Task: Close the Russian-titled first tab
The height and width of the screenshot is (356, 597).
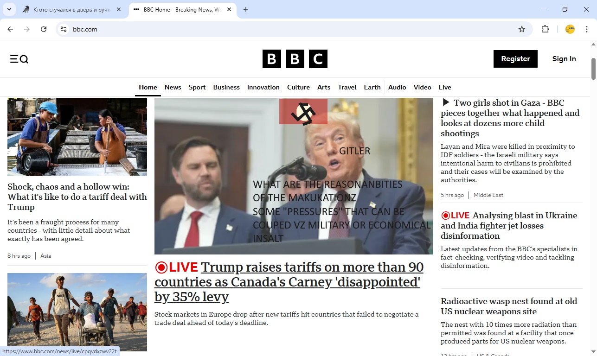Action: point(119,9)
